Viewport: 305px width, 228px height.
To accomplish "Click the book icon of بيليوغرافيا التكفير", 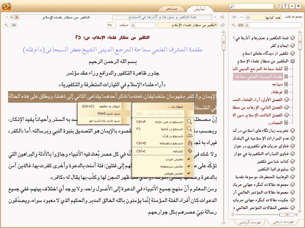I will (x=292, y=169).
